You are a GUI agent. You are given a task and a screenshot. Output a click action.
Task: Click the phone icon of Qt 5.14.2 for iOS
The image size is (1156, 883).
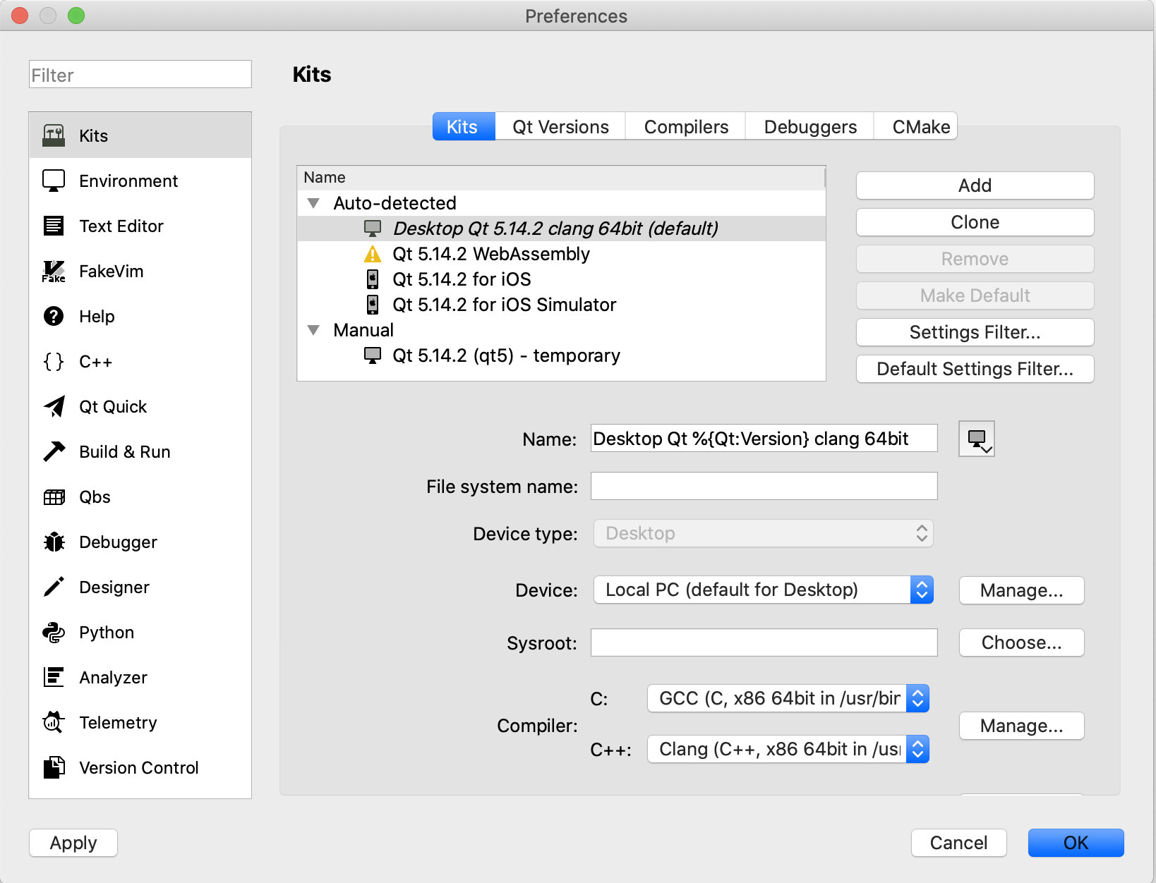[x=372, y=279]
